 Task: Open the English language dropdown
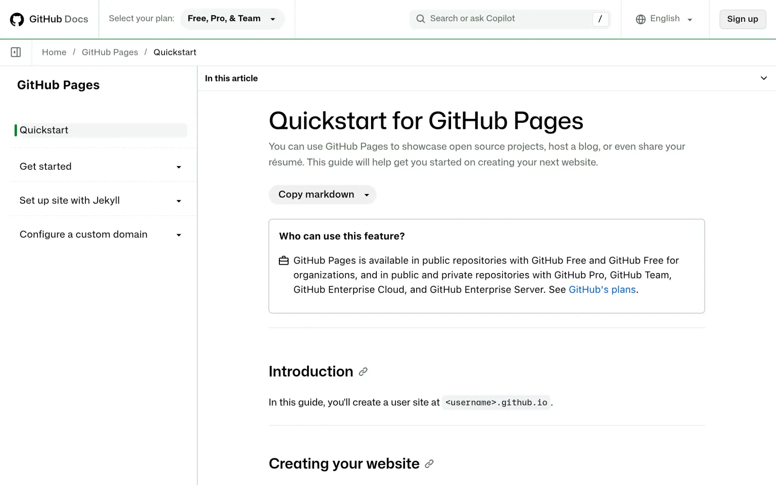(x=664, y=19)
